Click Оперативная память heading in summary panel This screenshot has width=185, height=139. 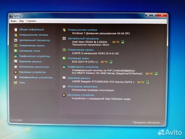click(81, 50)
